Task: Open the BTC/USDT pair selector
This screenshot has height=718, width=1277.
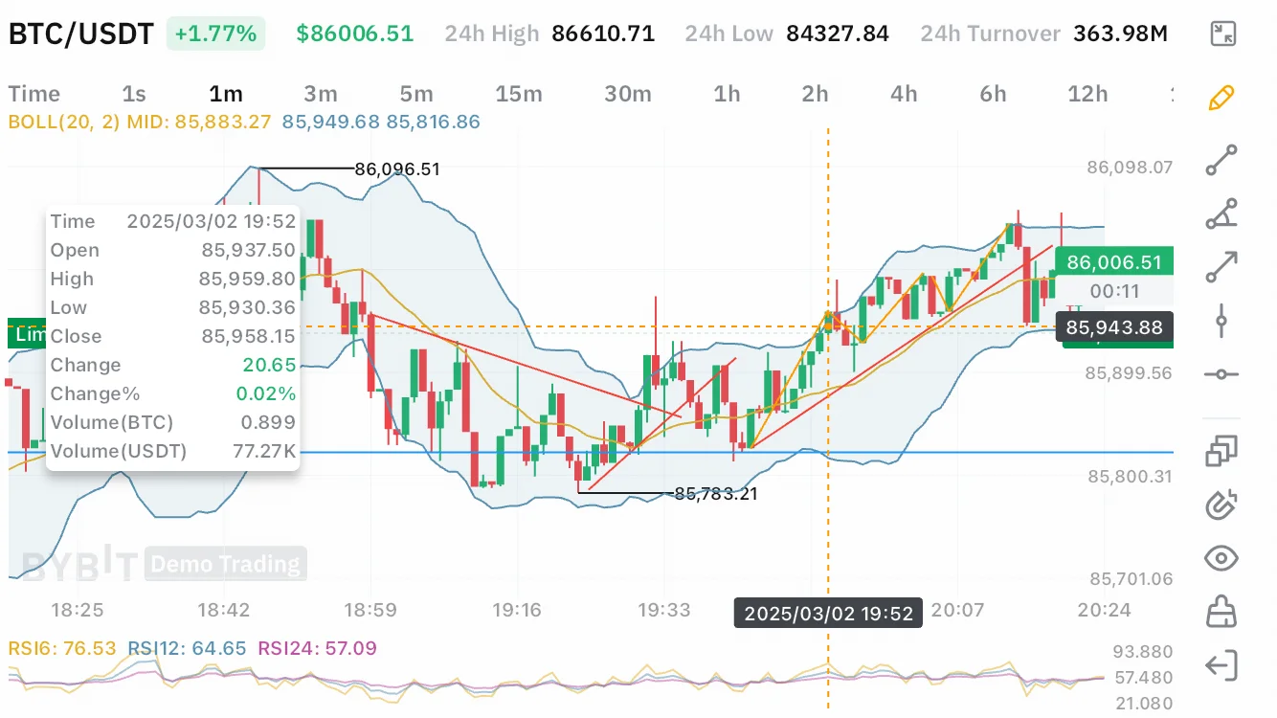Action: pos(80,34)
